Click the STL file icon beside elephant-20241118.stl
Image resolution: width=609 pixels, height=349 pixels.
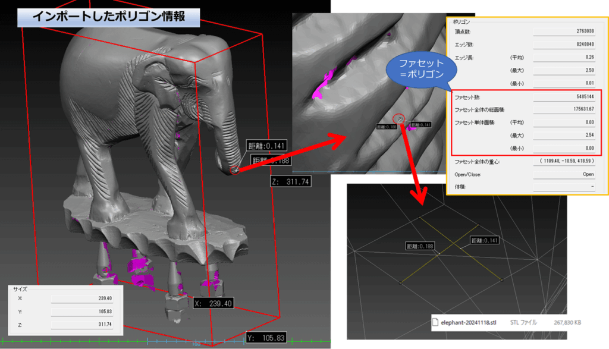tap(435, 322)
